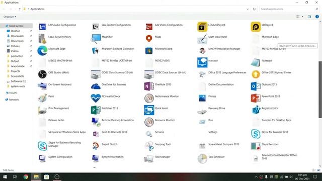This screenshot has height=181, width=322.
Task: Select the blue Microsoft Edge icon
Action: pyautogui.click(x=42, y=50)
